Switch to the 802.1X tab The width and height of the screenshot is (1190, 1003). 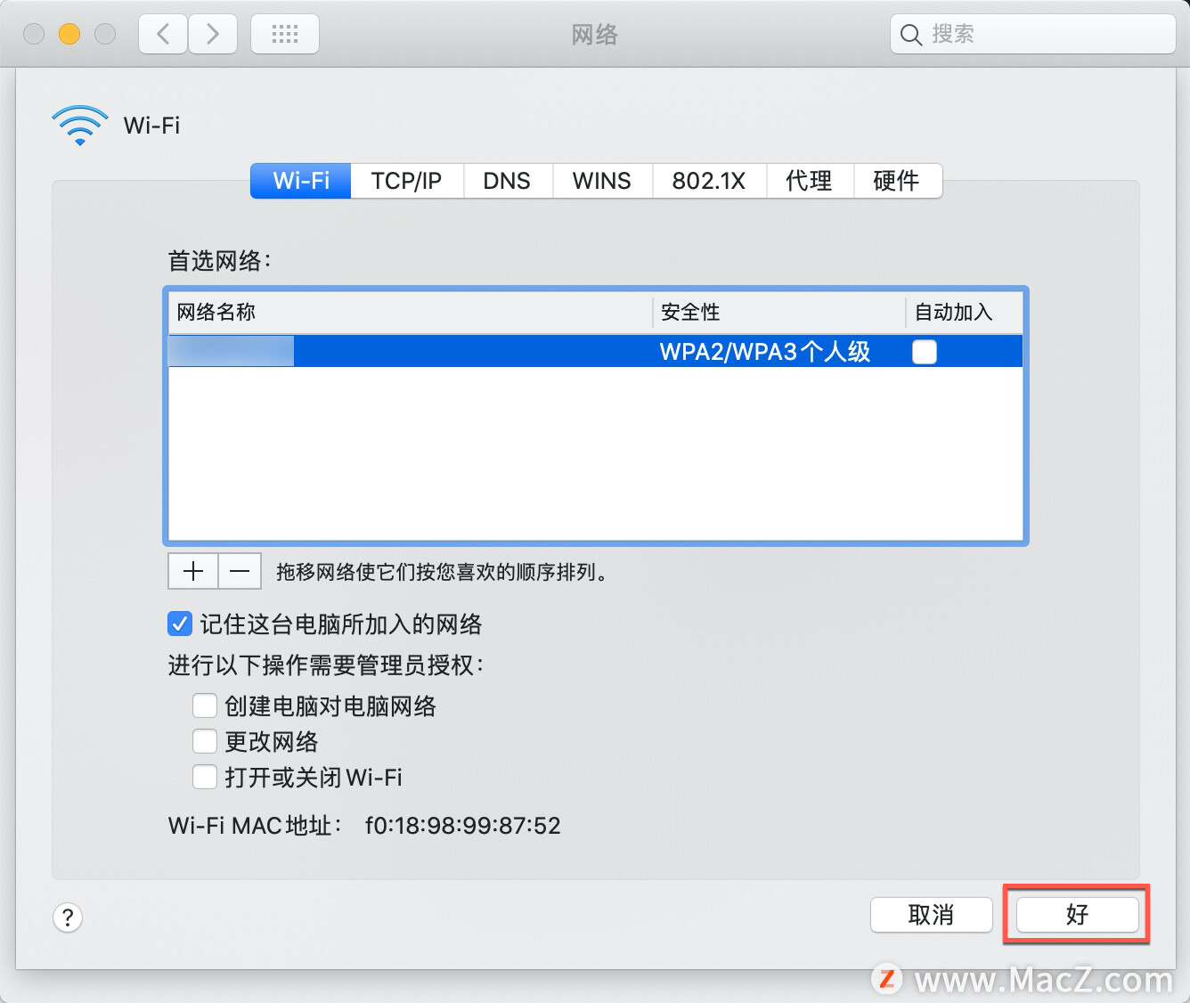pyautogui.click(x=709, y=181)
